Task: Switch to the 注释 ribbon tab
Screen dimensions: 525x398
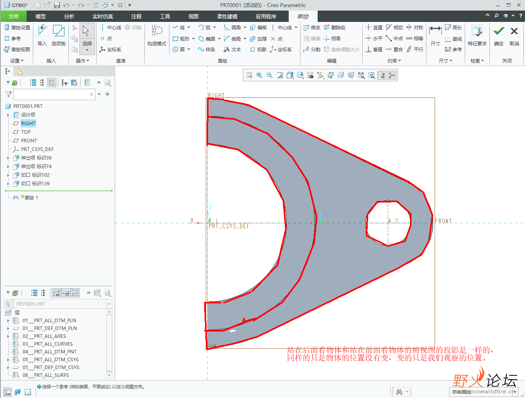Action: click(x=137, y=16)
